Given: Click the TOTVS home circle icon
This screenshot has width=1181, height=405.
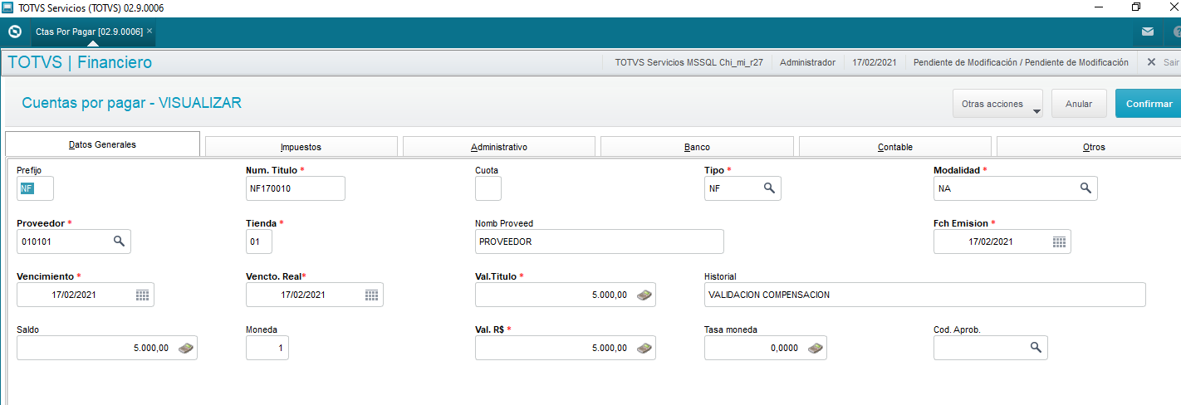Looking at the screenshot, I should [14, 32].
